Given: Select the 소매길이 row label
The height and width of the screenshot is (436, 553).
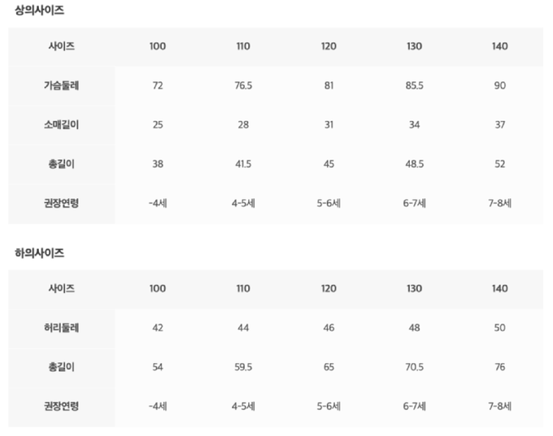Looking at the screenshot, I should [x=62, y=124].
